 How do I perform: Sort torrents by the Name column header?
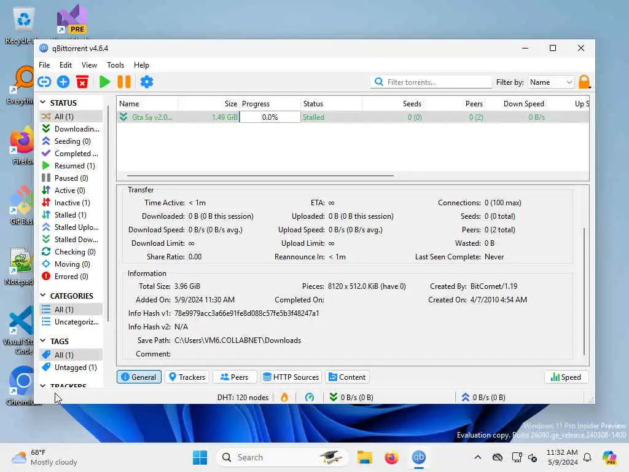point(147,103)
